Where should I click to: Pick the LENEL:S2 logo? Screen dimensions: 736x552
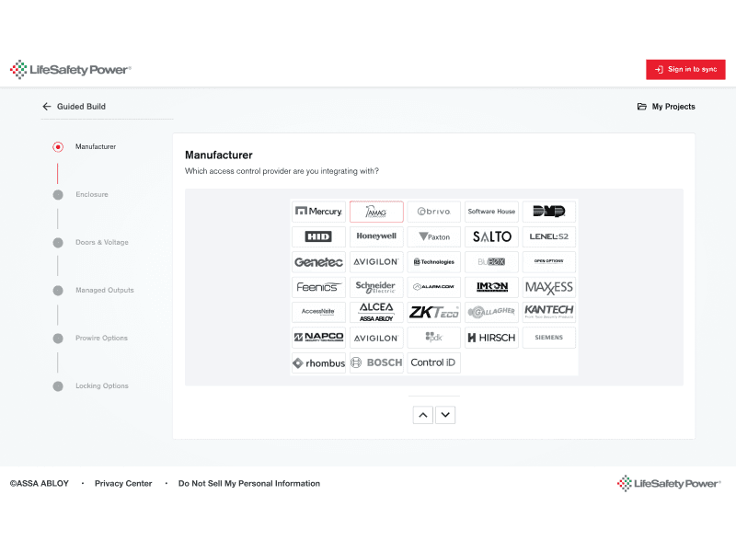(x=548, y=236)
